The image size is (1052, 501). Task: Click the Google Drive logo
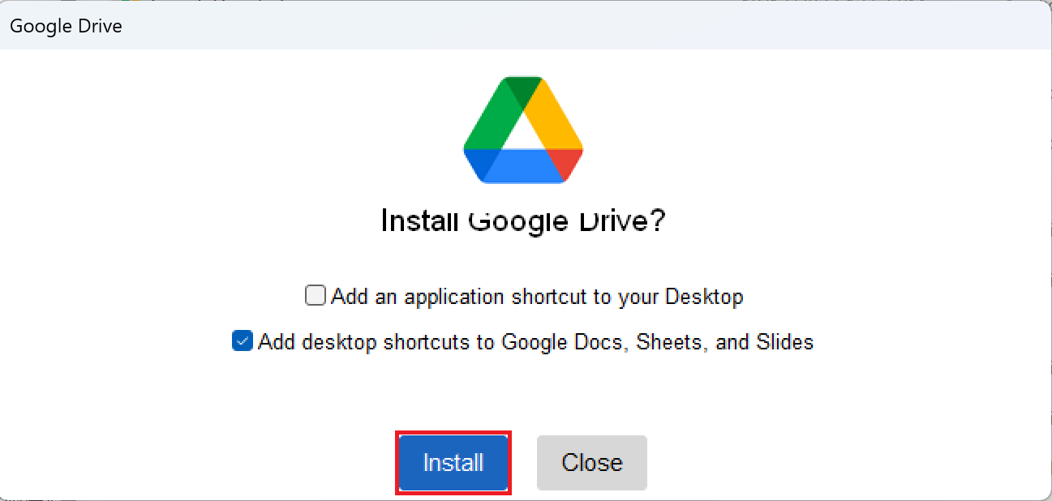click(x=523, y=130)
